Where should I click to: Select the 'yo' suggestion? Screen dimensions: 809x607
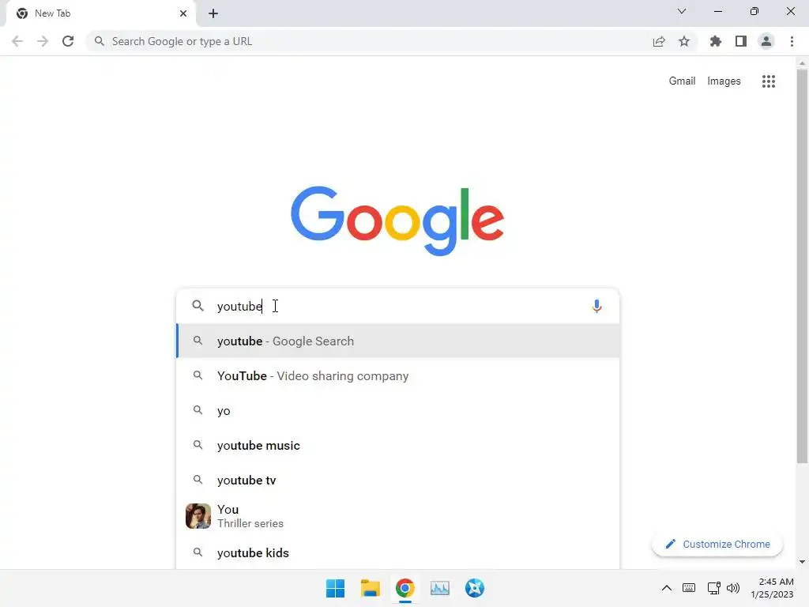(x=397, y=411)
